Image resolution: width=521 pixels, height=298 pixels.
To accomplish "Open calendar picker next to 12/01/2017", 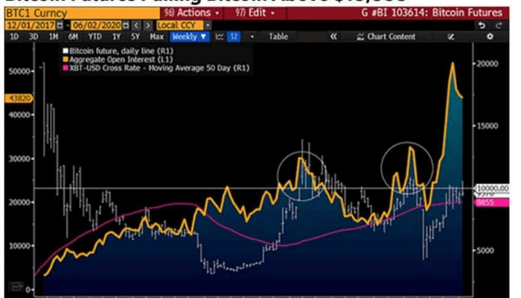I will (x=60, y=25).
